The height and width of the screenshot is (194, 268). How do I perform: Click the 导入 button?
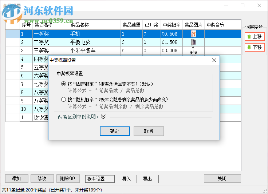pos(127,179)
